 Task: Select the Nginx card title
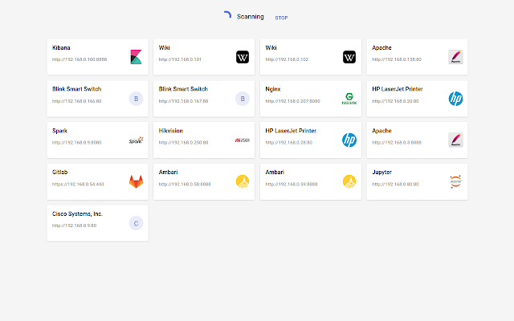pos(273,89)
